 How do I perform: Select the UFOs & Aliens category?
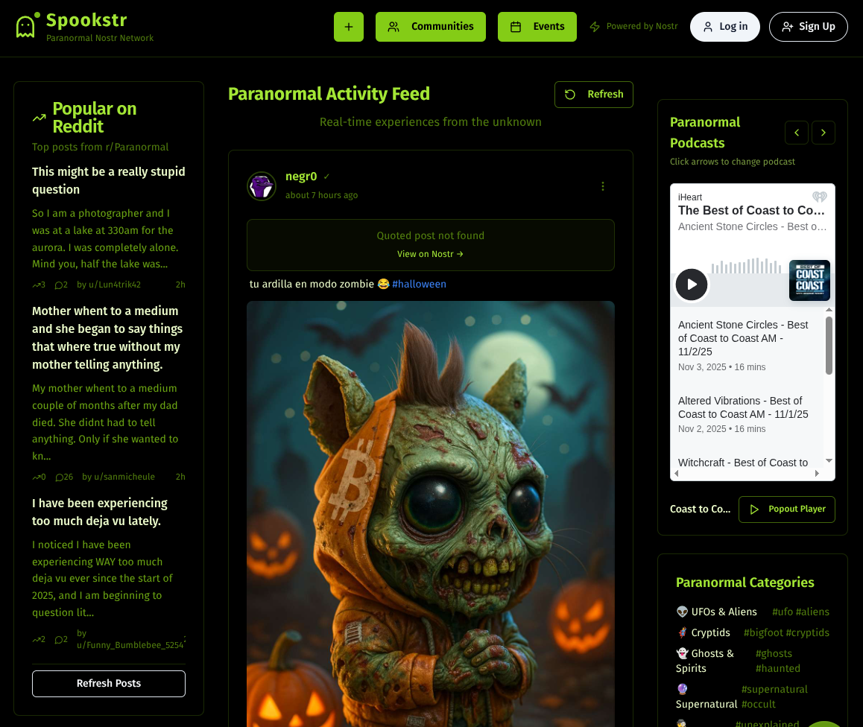pyautogui.click(x=717, y=612)
